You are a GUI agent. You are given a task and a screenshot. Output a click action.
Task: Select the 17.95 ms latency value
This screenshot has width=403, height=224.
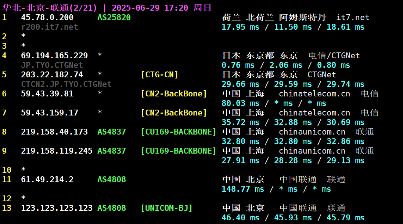click(x=240, y=27)
